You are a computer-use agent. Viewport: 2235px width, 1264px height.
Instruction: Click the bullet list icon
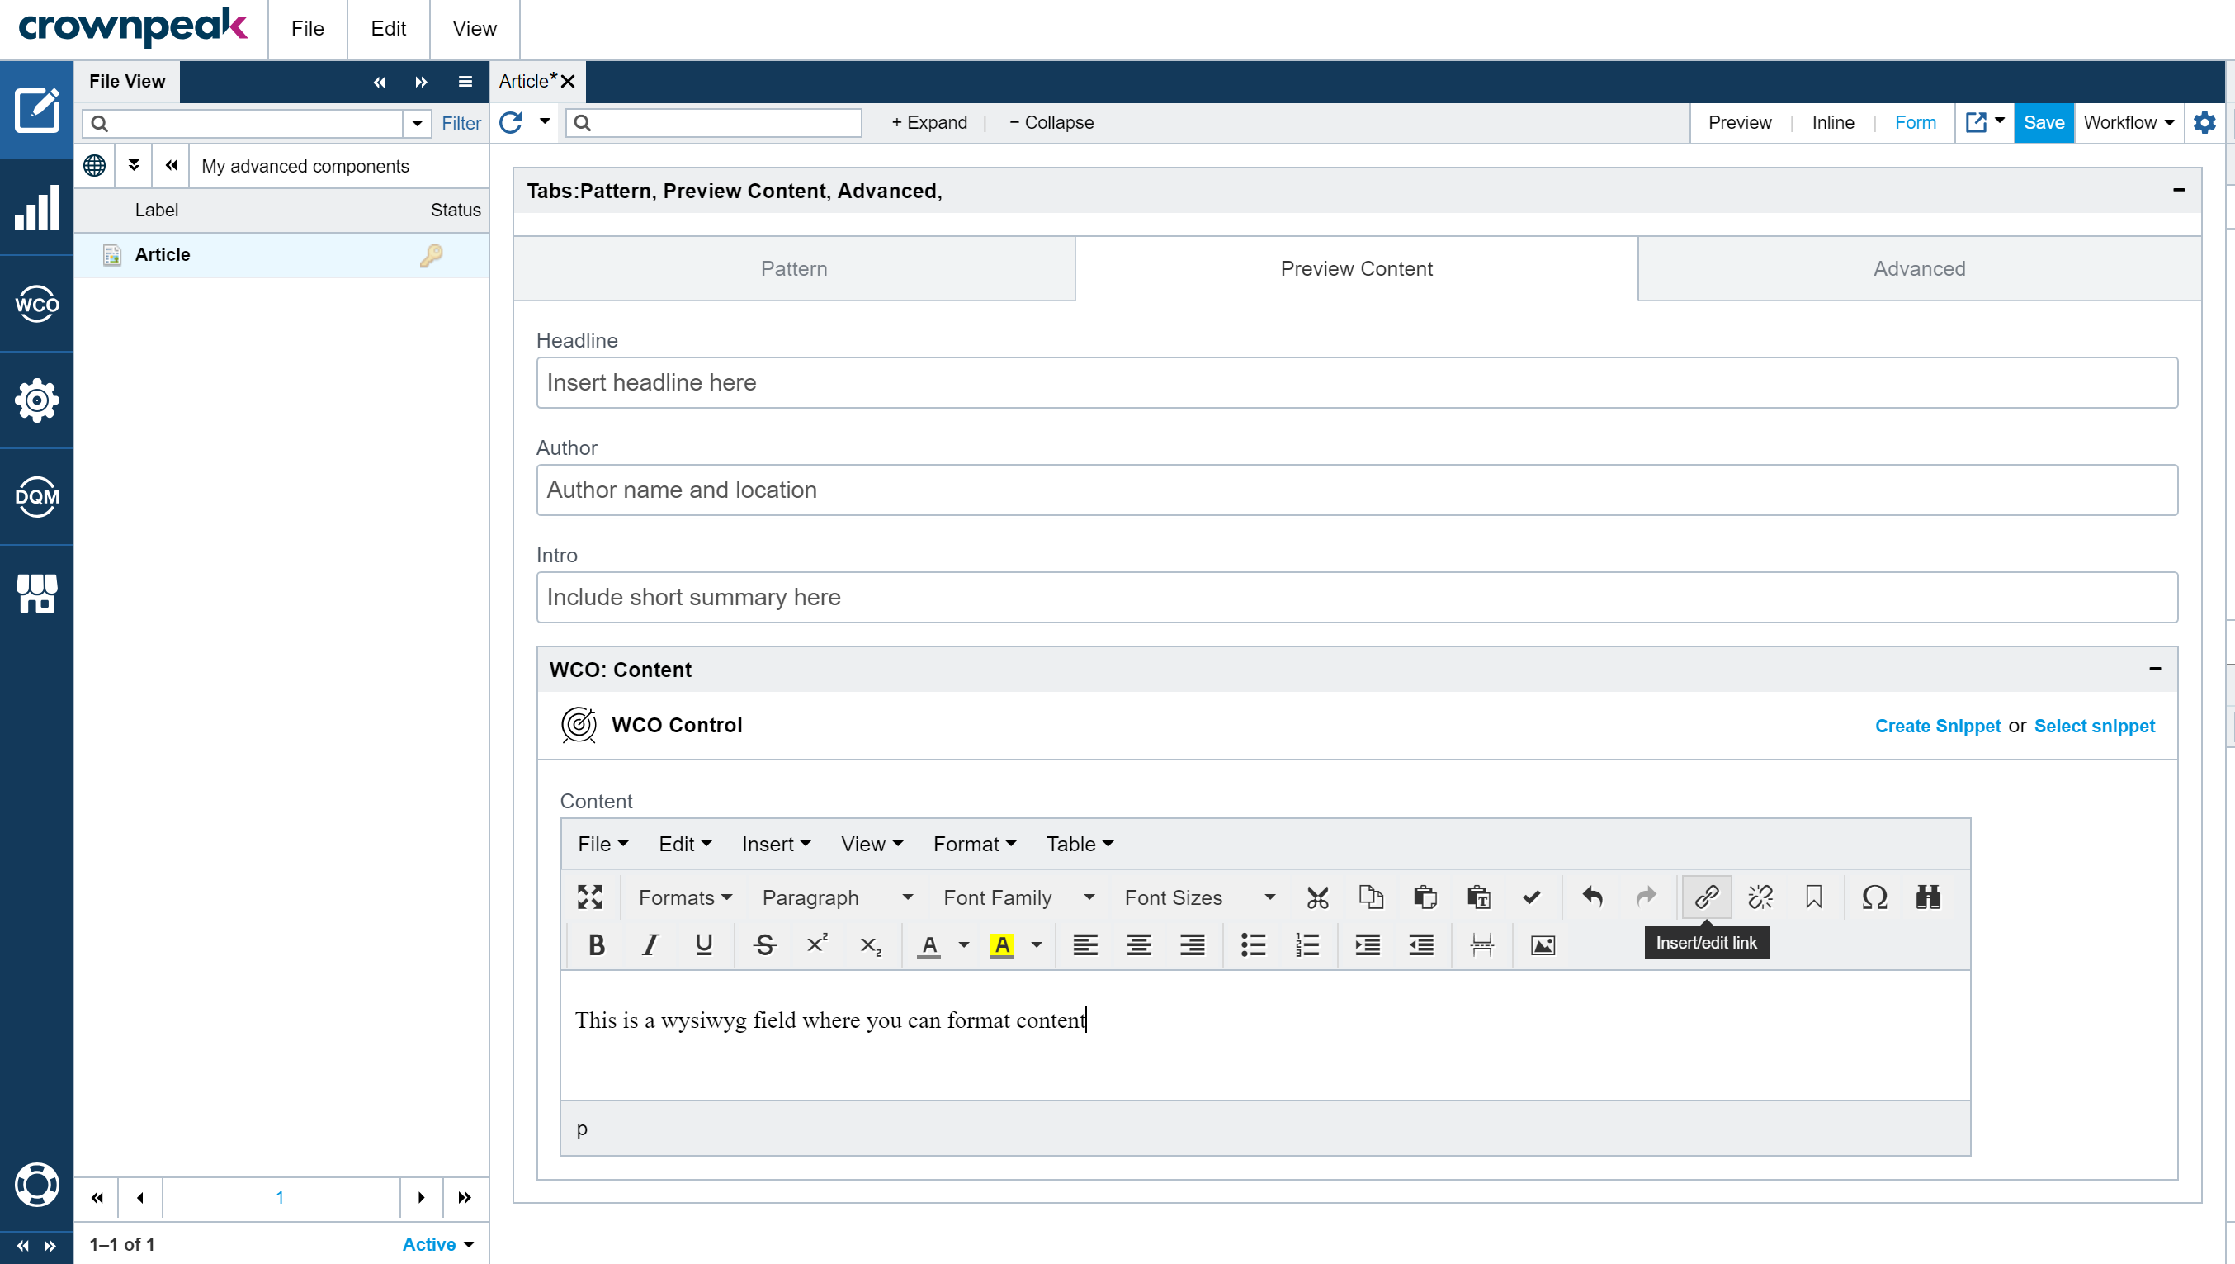[1253, 944]
